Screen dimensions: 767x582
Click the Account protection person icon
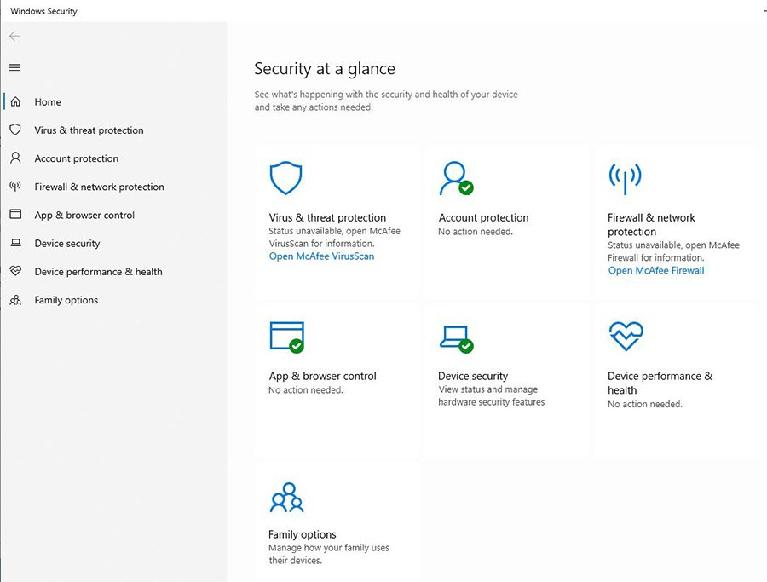coord(454,177)
